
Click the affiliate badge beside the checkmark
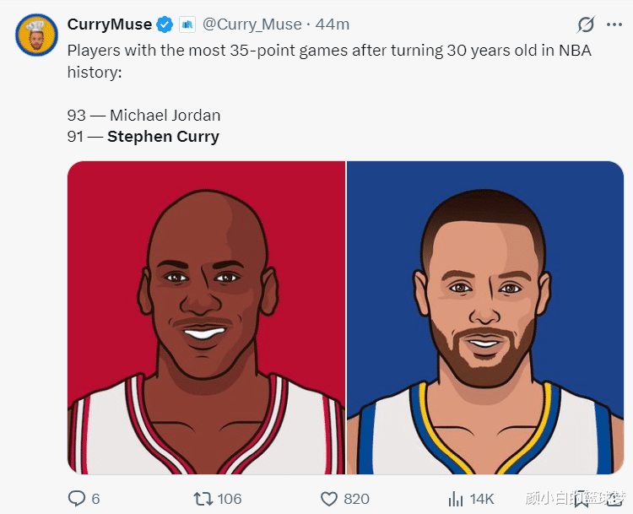tap(187, 24)
